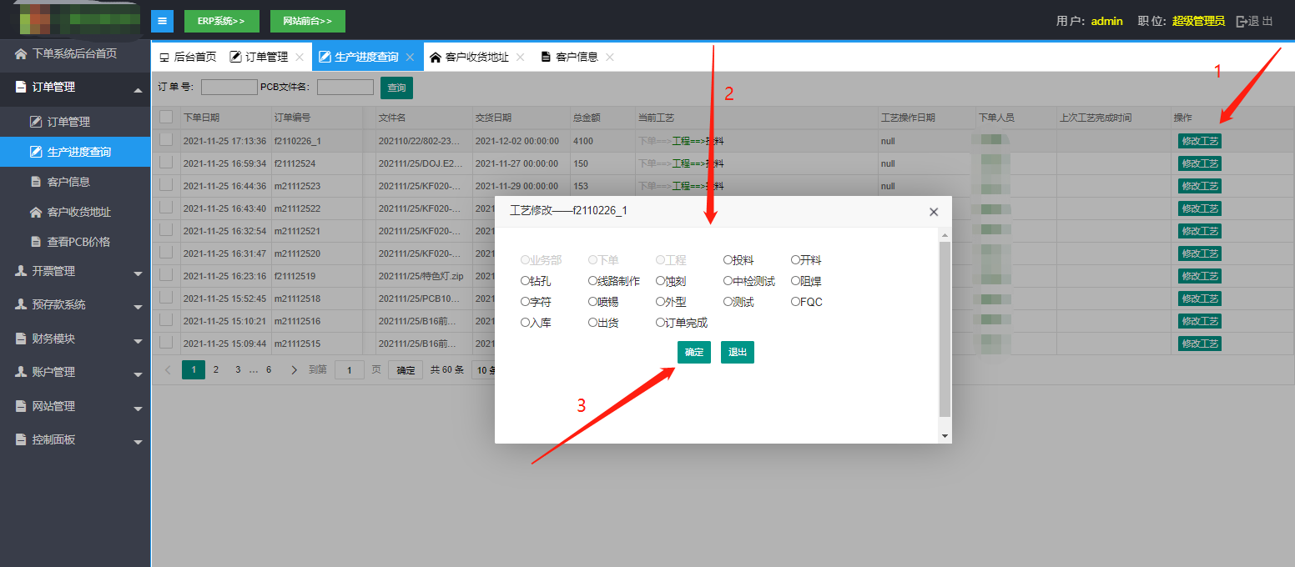Close the 客户信息 tab with its X
Image resolution: width=1295 pixels, height=567 pixels.
610,57
